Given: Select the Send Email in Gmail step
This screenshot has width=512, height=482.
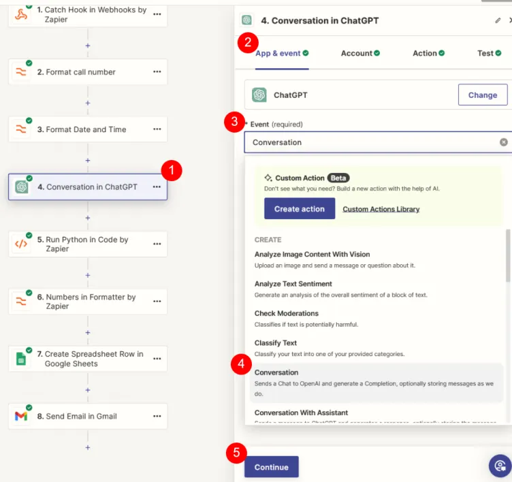Looking at the screenshot, I should 88,416.
